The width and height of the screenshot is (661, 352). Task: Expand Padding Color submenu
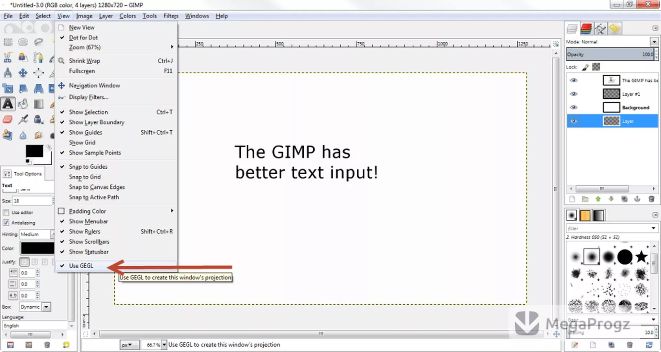tap(116, 211)
